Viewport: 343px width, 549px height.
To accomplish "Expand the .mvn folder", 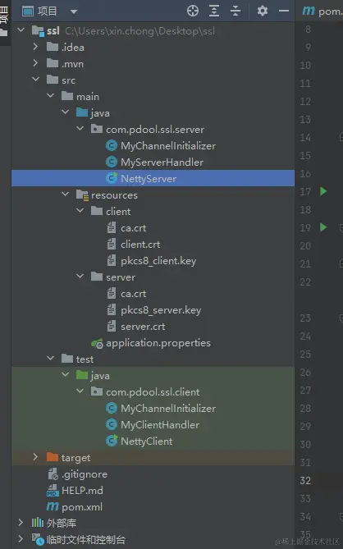I will (x=35, y=62).
